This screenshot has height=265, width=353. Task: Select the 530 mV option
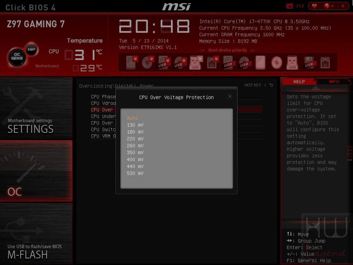(135, 173)
